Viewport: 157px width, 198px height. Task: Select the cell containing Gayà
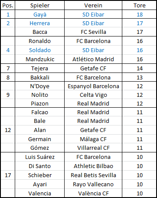[x=40, y=14]
